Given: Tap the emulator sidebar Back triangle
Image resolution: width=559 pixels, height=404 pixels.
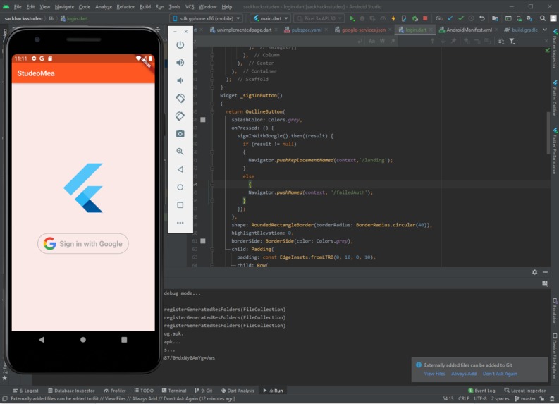Looking at the screenshot, I should click(x=180, y=169).
